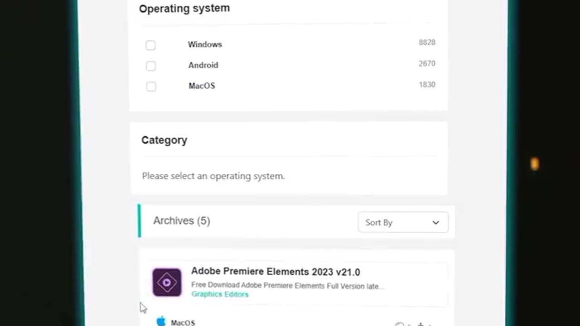Open the Adobe Premiere Elements app icon

pyautogui.click(x=167, y=282)
